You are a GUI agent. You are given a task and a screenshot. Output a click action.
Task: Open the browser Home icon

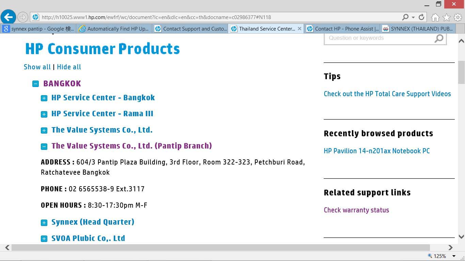[x=435, y=17]
